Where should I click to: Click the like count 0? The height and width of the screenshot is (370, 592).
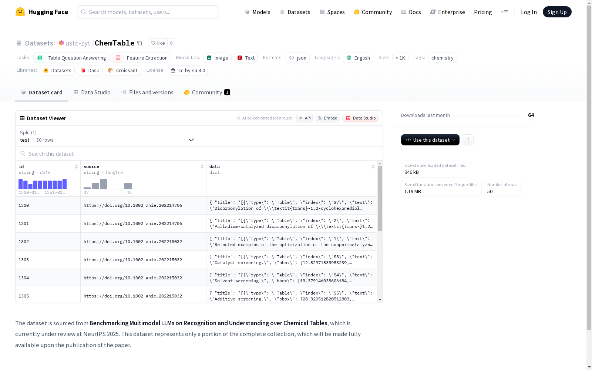pyautogui.click(x=171, y=43)
